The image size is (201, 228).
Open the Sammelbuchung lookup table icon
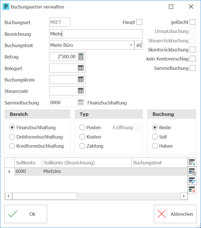click(81, 103)
